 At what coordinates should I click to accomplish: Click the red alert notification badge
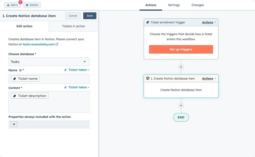tap(20, 2)
